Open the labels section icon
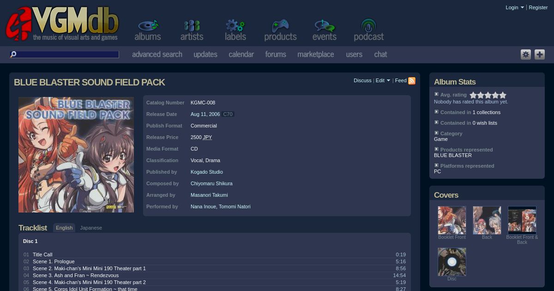The image size is (554, 291). (x=235, y=30)
